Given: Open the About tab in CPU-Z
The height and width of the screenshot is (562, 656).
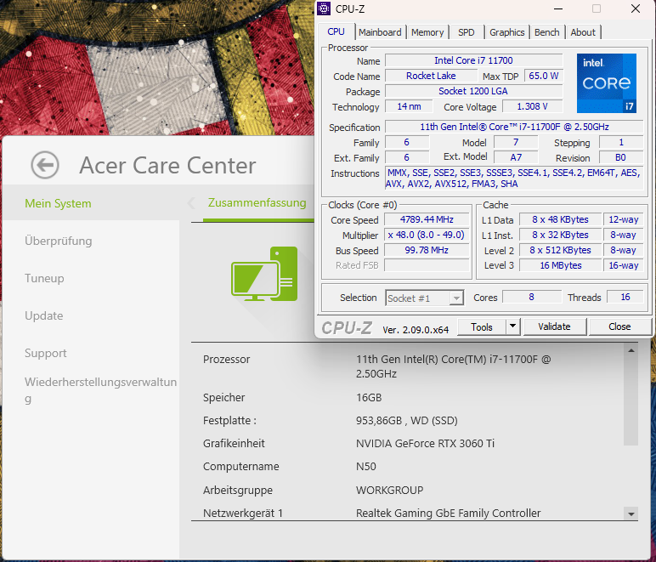Looking at the screenshot, I should [583, 32].
